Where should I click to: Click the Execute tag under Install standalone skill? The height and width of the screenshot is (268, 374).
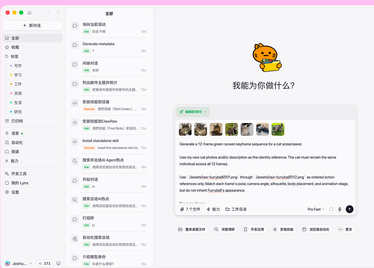89,148
